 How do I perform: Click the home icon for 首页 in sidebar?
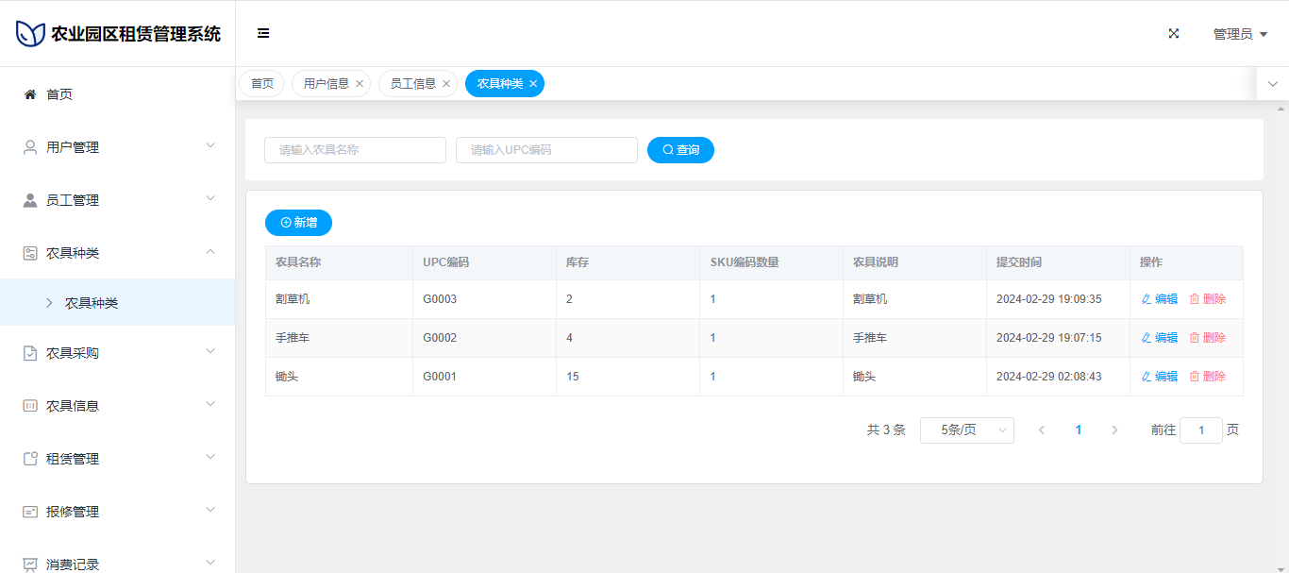click(30, 94)
